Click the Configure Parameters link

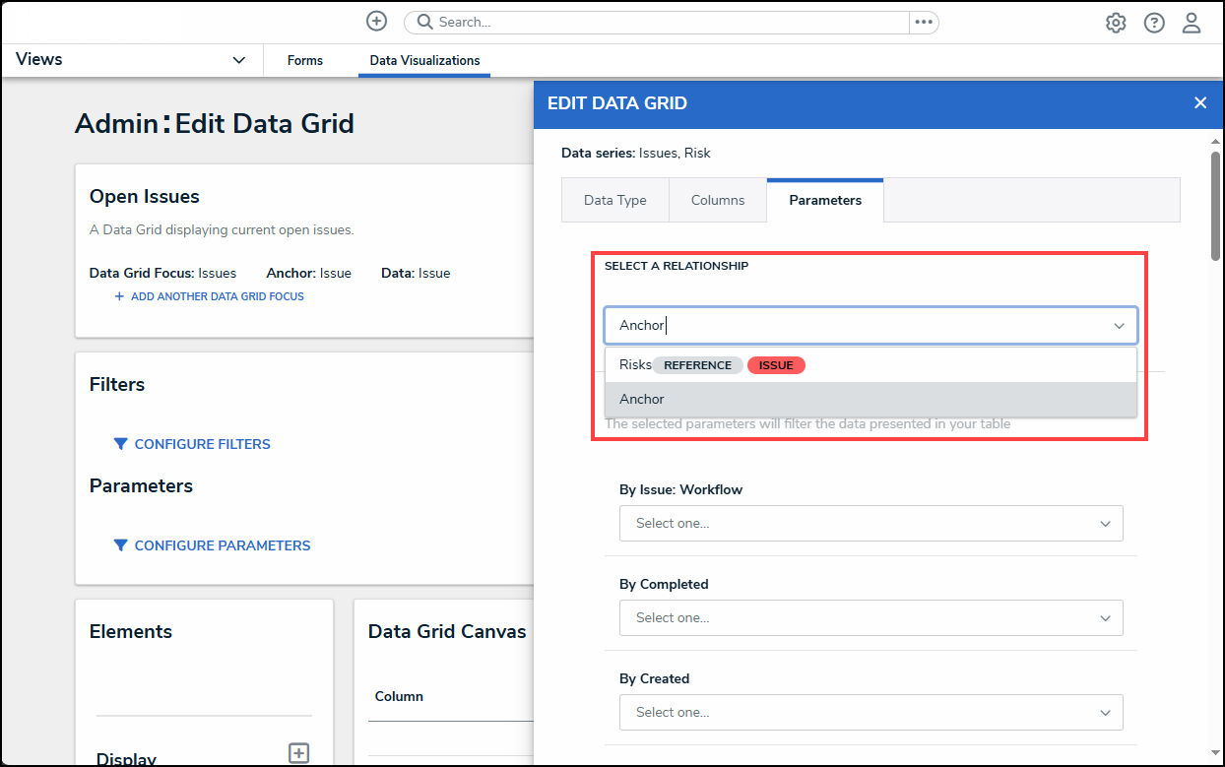(x=223, y=545)
